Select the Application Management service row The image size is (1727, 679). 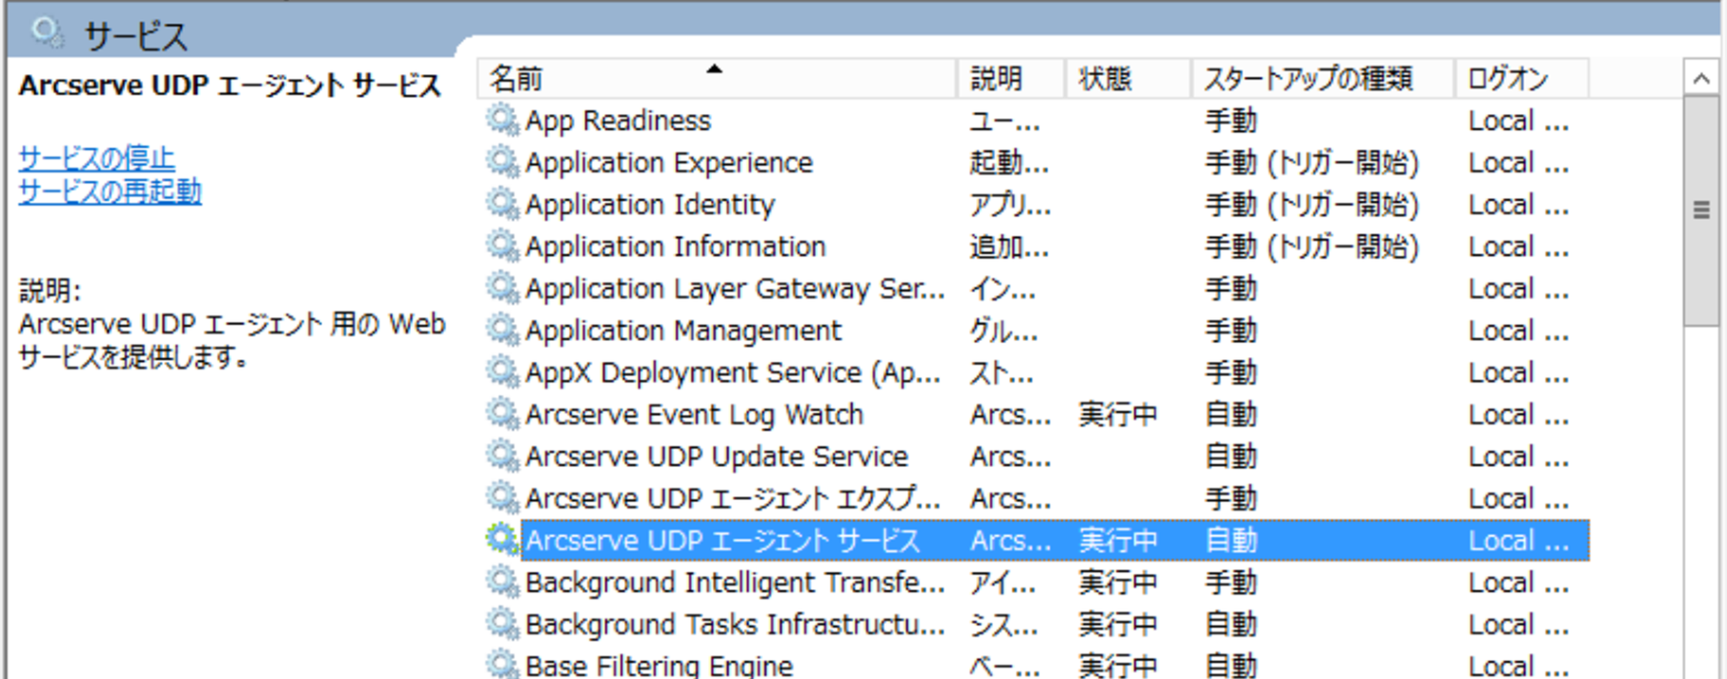tap(1036, 330)
